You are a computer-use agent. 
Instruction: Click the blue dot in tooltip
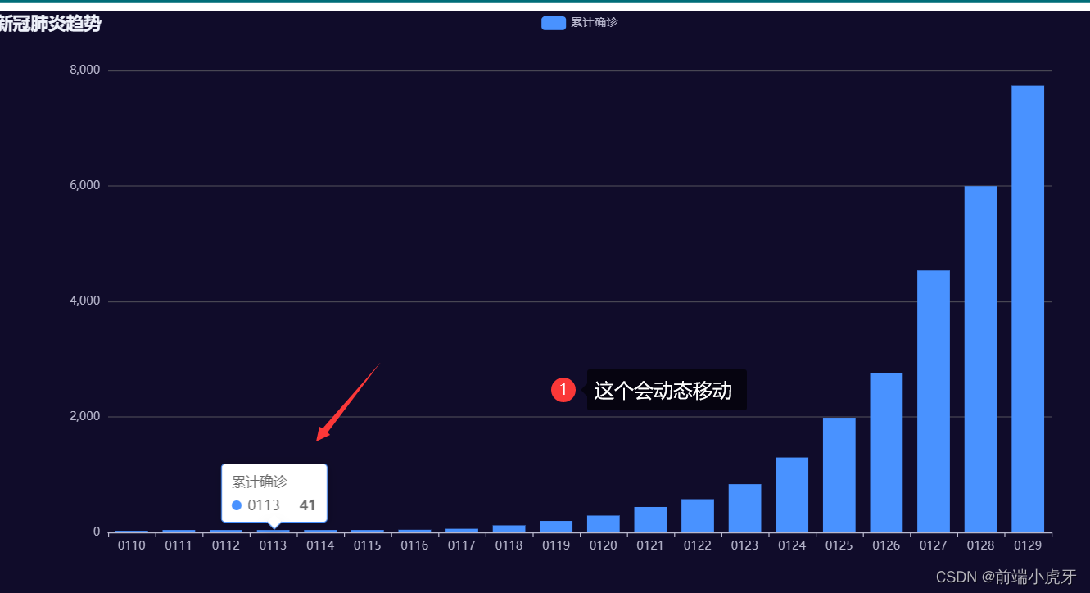[237, 505]
